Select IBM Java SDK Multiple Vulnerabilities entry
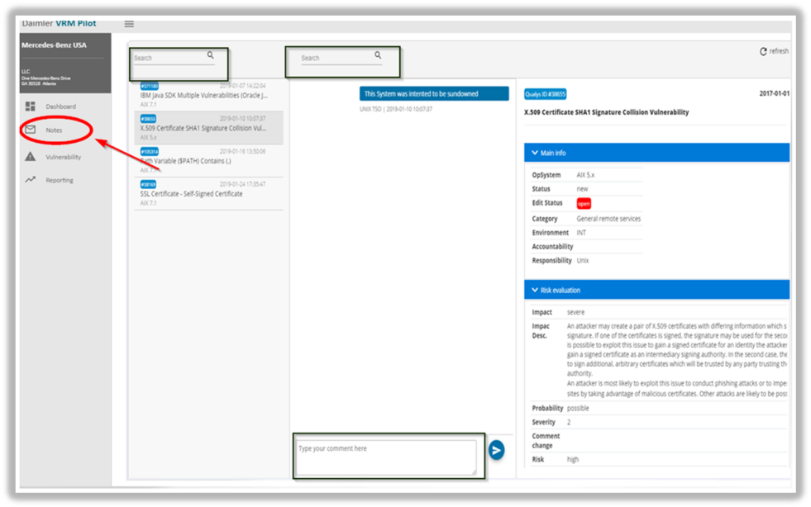The image size is (811, 507). tap(203, 95)
